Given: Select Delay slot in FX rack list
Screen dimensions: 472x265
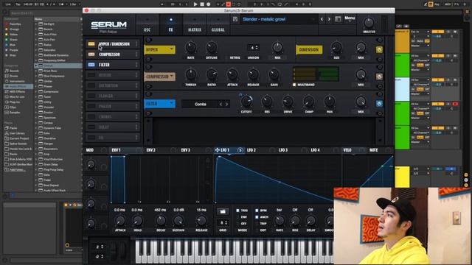Looking at the screenshot, I should tap(112, 127).
